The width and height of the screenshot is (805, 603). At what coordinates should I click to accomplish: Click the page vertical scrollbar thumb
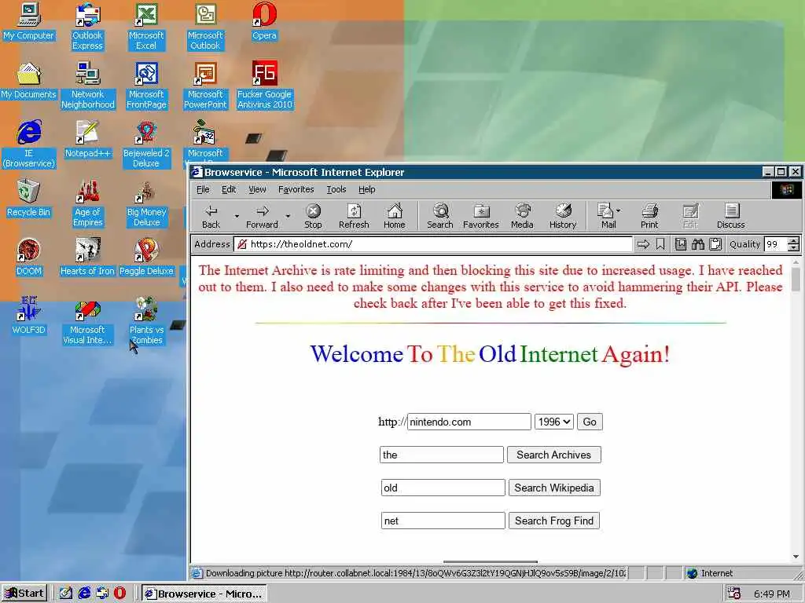(796, 279)
